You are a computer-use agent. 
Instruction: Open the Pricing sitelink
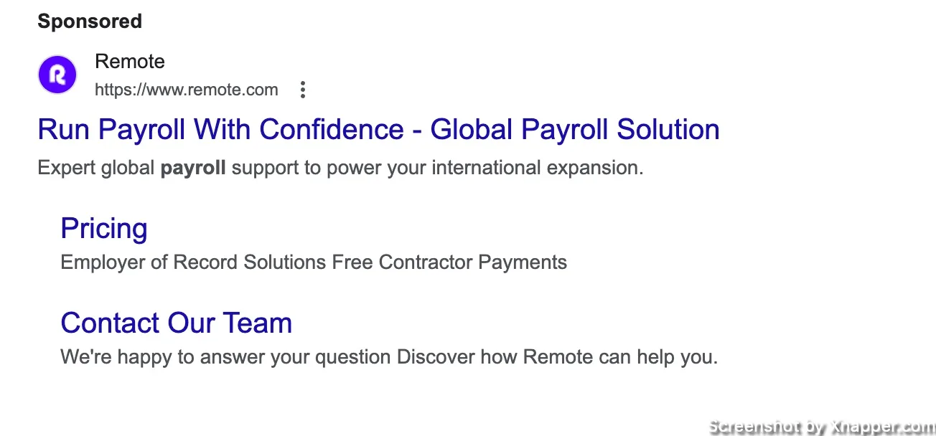(x=104, y=228)
